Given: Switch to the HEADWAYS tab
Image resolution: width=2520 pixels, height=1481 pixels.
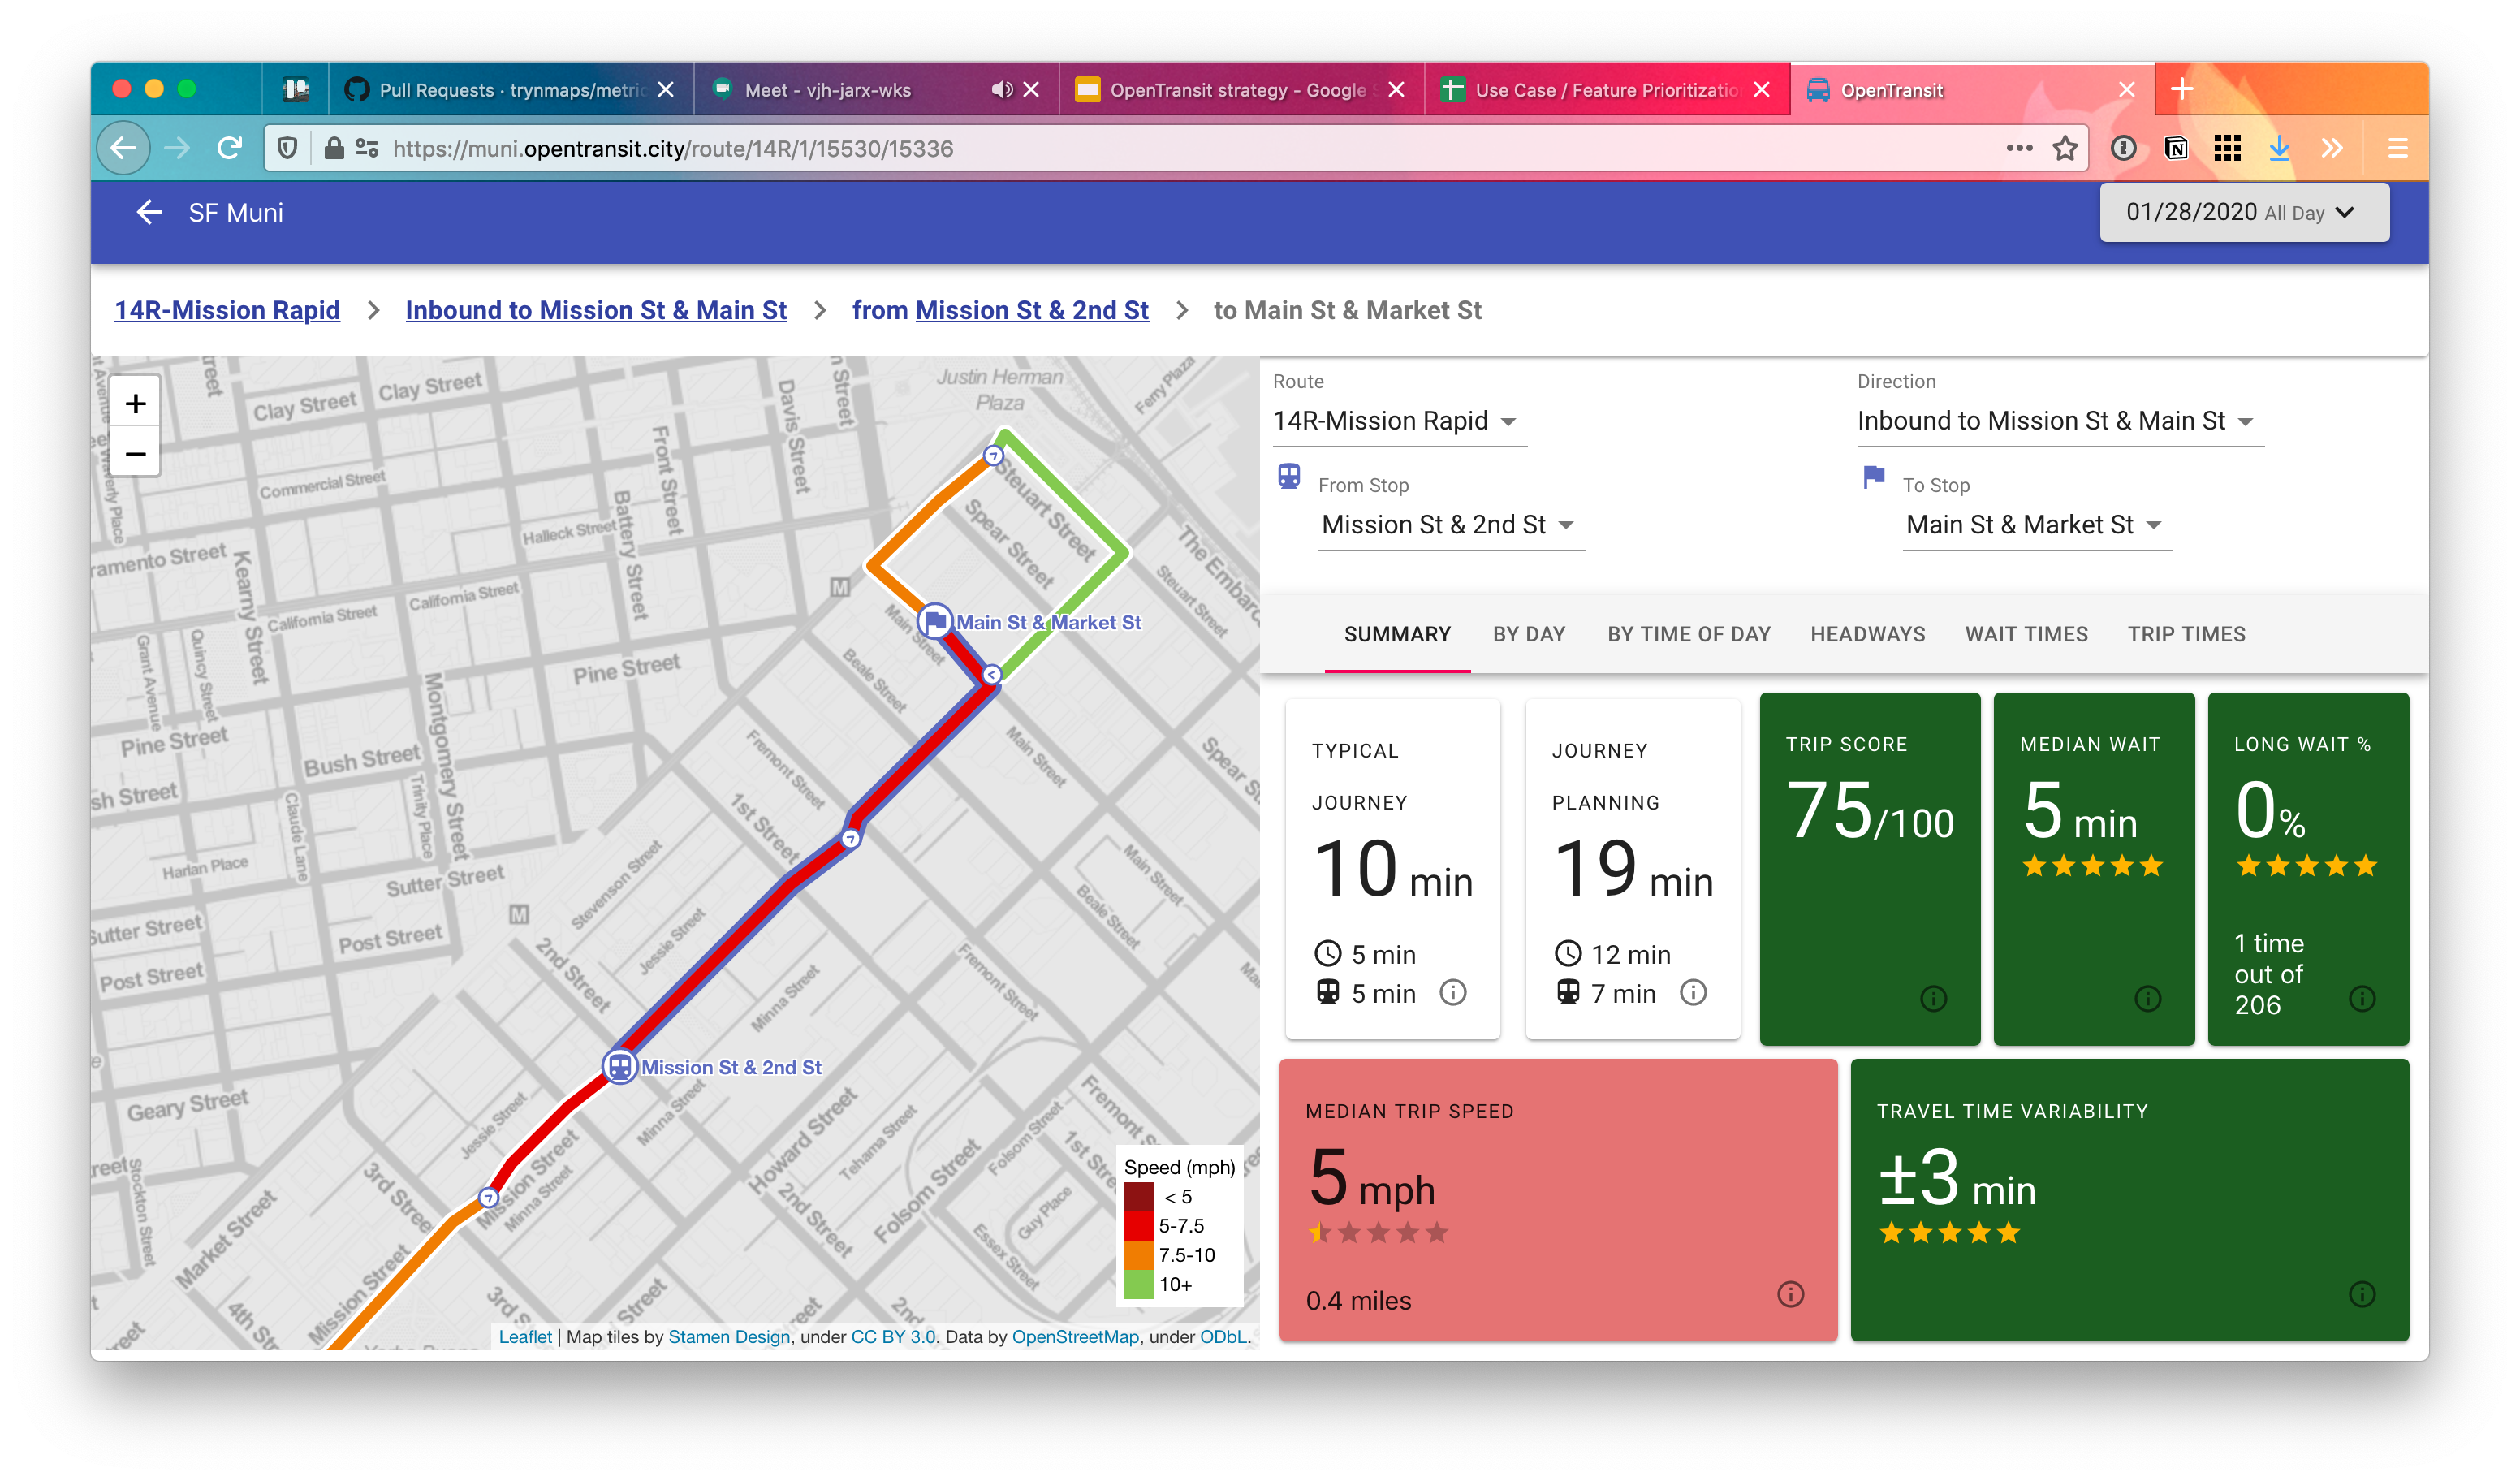Looking at the screenshot, I should (x=1867, y=634).
